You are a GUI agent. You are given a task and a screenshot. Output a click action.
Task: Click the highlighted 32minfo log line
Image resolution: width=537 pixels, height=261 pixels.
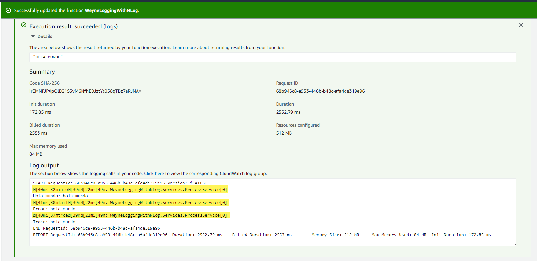coord(130,190)
